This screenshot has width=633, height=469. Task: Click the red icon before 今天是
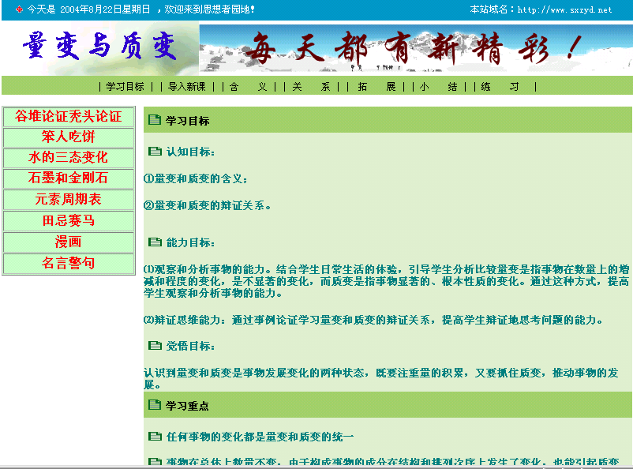(x=19, y=9)
